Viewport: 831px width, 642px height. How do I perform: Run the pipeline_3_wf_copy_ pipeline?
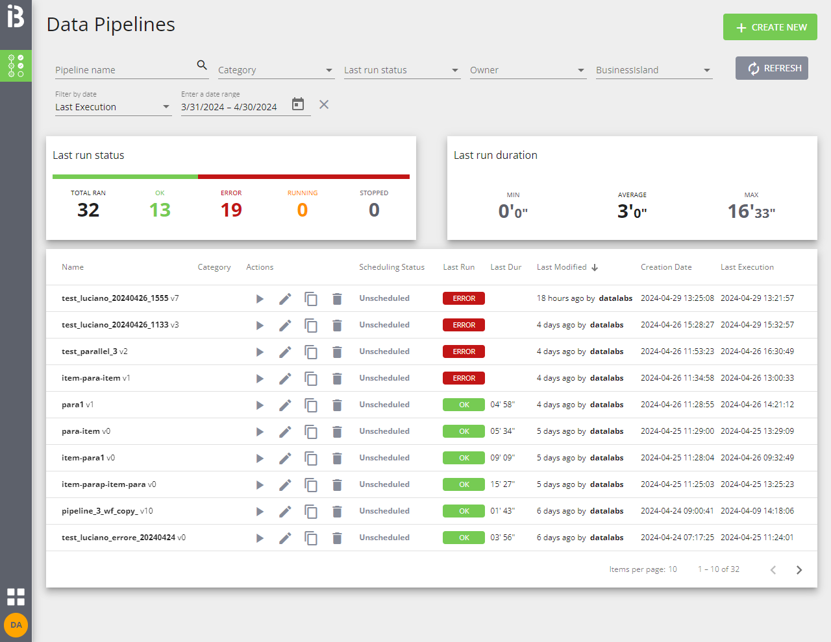[x=260, y=511]
